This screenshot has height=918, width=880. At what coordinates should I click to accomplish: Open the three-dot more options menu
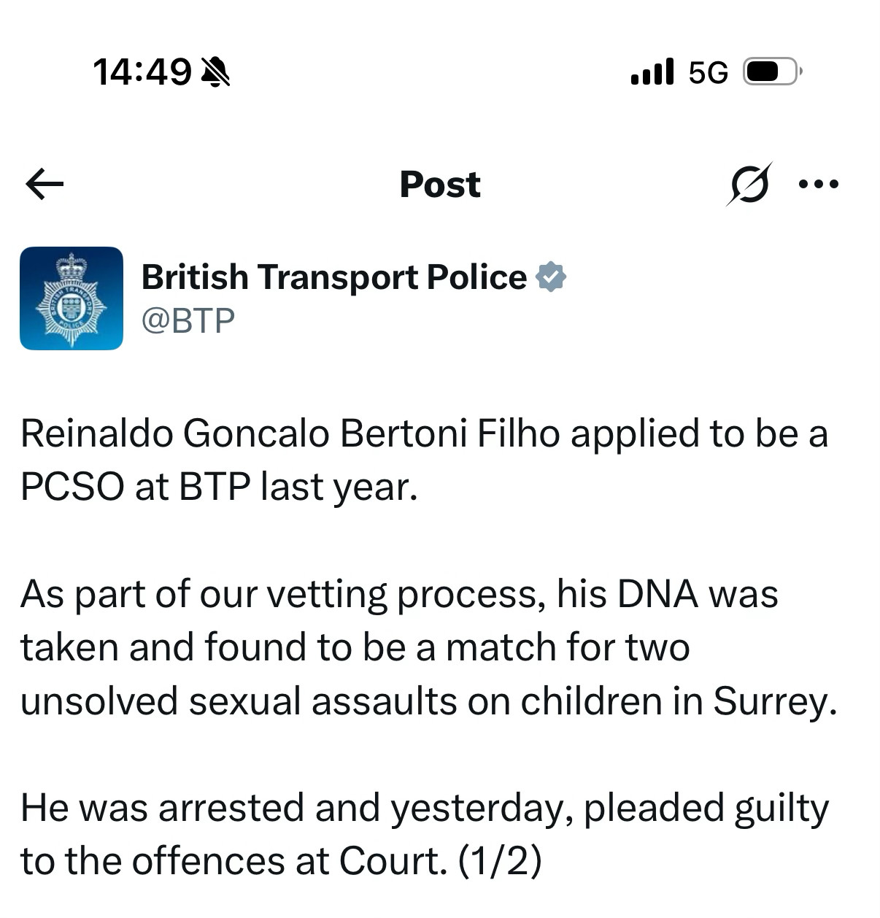pos(819,185)
